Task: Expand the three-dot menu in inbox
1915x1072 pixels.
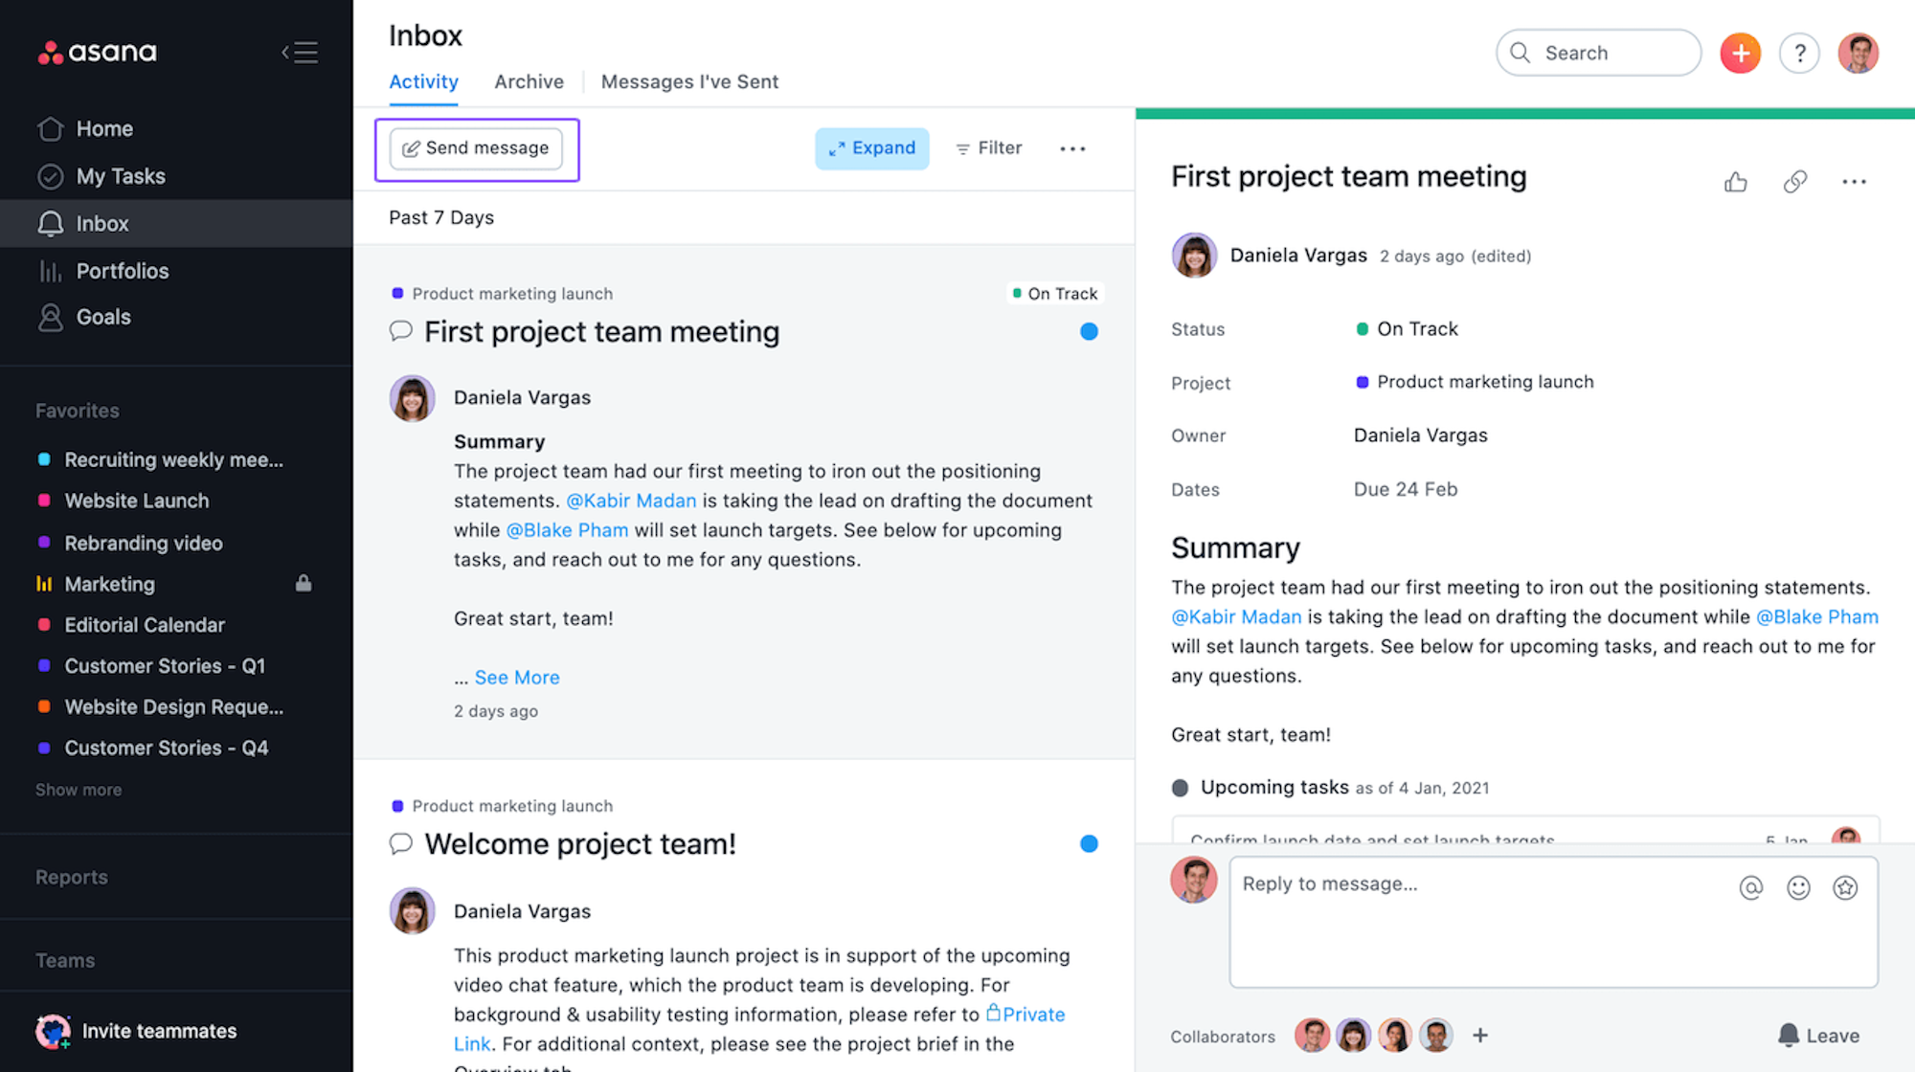Action: [x=1072, y=147]
